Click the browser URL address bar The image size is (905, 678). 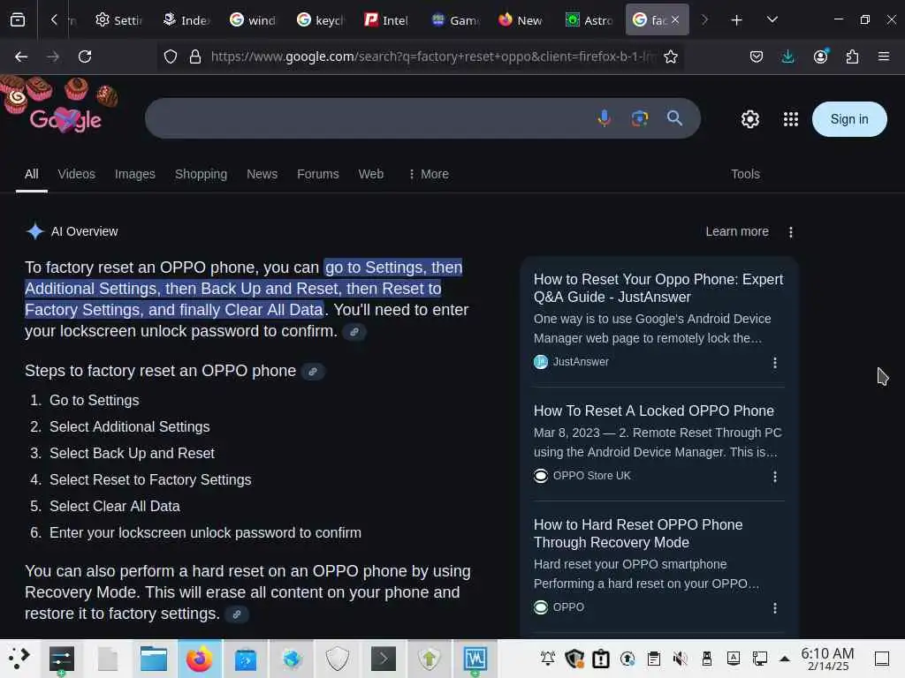[433, 56]
